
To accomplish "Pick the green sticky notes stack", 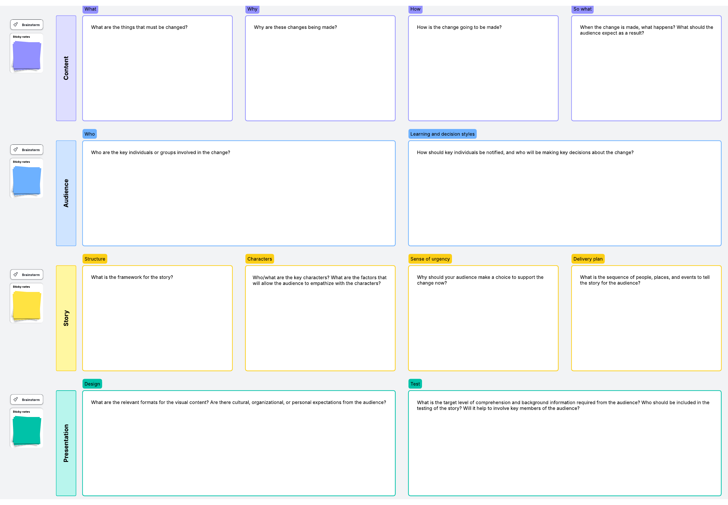I will pos(27,430).
